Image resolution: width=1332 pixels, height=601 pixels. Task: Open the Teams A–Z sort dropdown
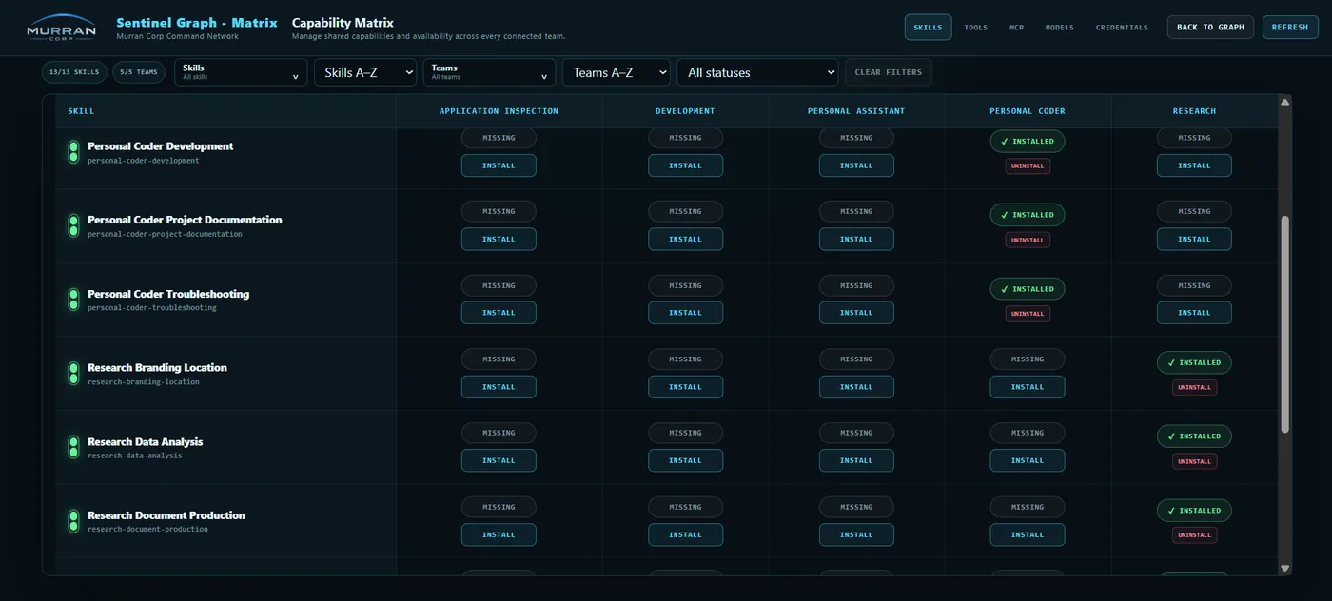(616, 72)
